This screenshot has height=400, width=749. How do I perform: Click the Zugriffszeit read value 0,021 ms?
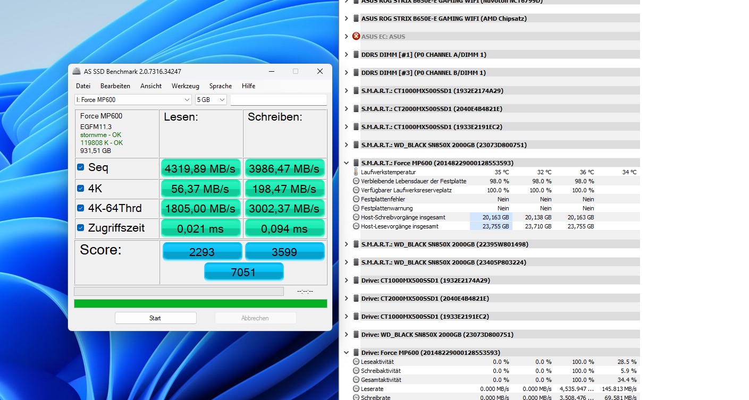[x=200, y=228]
